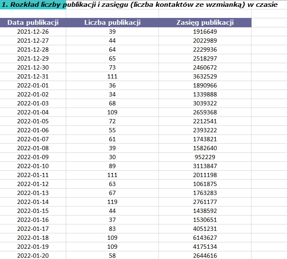
Task: Select reach value 6143627
Action: pyautogui.click(x=205, y=238)
